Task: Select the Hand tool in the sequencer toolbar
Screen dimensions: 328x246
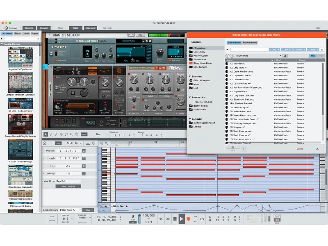Action: [x=77, y=134]
